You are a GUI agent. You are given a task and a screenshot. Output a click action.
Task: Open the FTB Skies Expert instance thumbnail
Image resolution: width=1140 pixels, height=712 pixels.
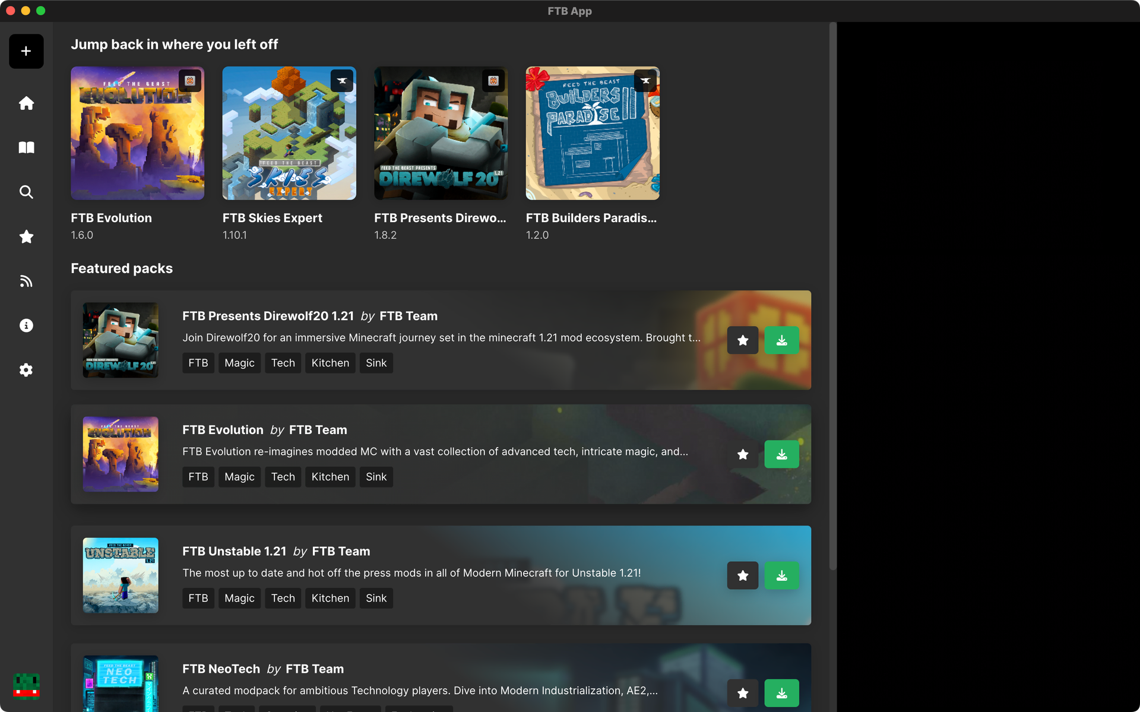(x=289, y=133)
